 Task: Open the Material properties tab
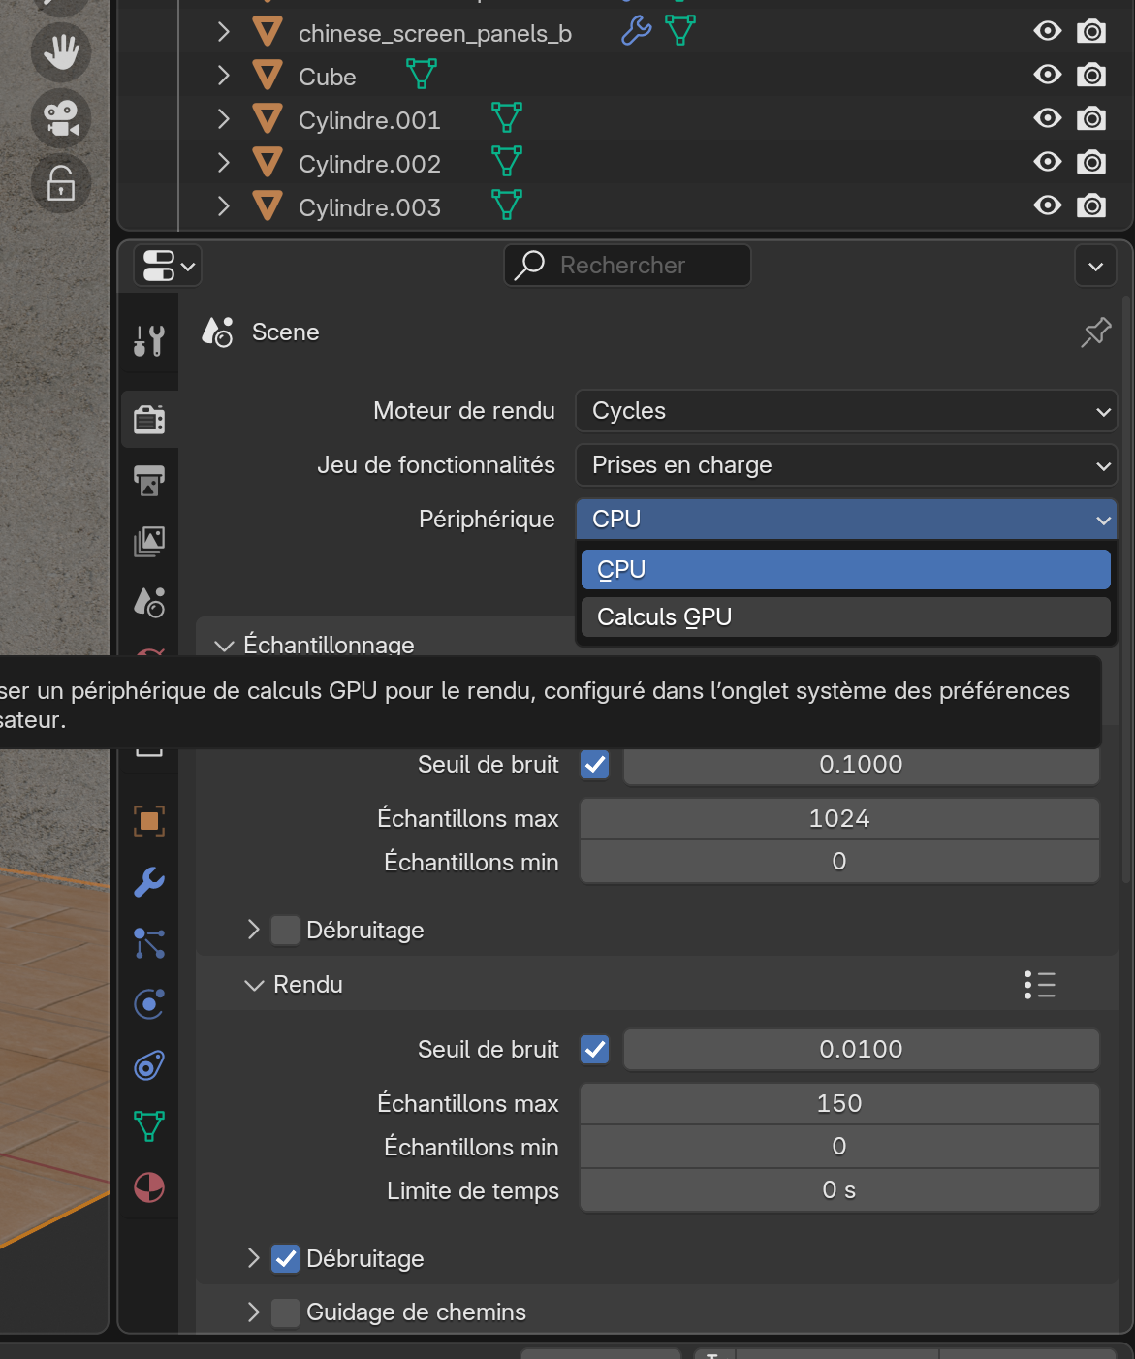click(149, 1187)
